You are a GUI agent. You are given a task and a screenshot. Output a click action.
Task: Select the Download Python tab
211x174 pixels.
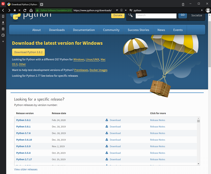coord(22,4)
